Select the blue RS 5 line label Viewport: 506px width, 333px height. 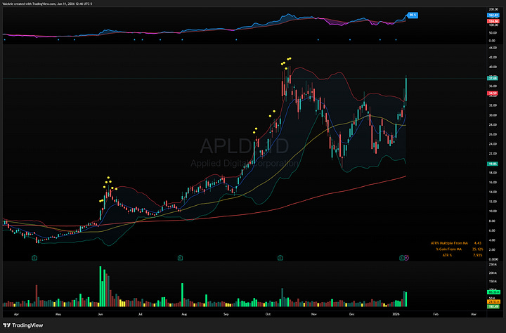tap(413, 15)
